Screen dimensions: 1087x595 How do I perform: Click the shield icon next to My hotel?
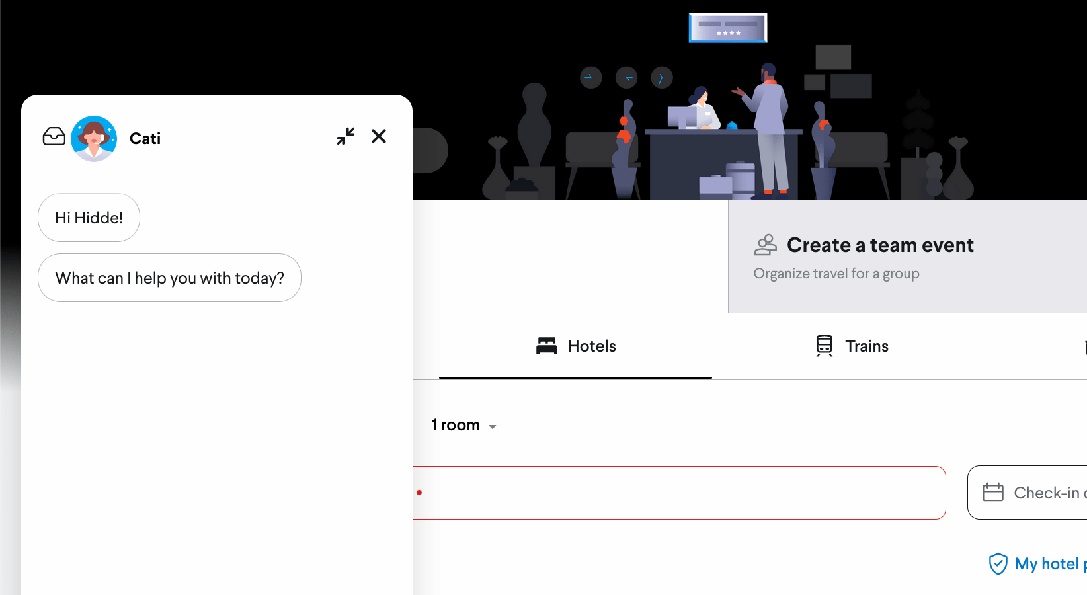[x=998, y=564]
